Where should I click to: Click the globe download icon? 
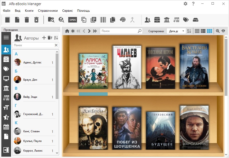pyautogui.click(x=123, y=20)
